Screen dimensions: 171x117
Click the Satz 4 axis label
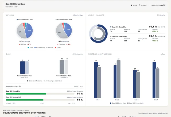pos(156,100)
